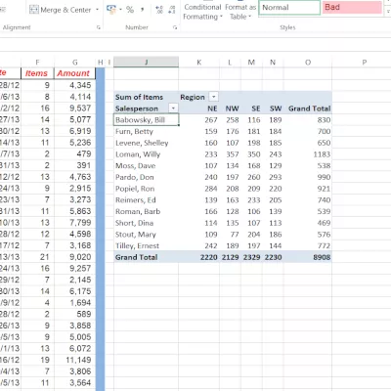The image size is (391, 391).
Task: Select column K header
Action: click(x=199, y=63)
